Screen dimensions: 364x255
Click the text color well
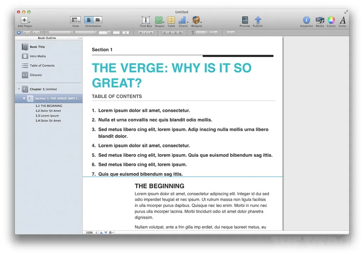116,33
